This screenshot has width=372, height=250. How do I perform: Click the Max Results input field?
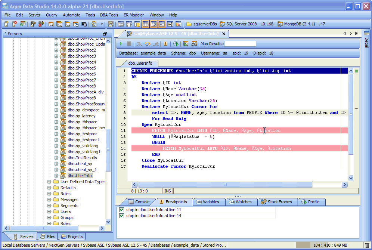[240, 44]
